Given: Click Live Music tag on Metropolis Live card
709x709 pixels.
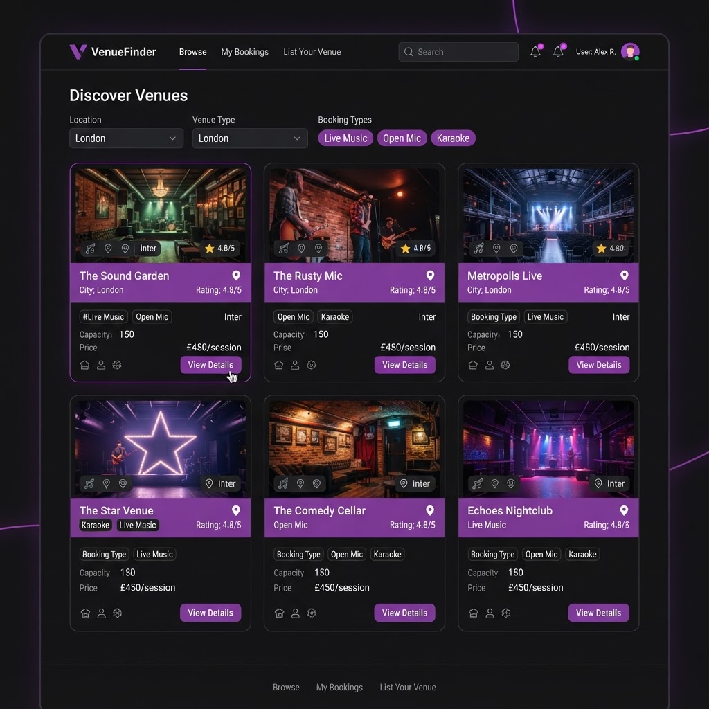Looking at the screenshot, I should (546, 317).
